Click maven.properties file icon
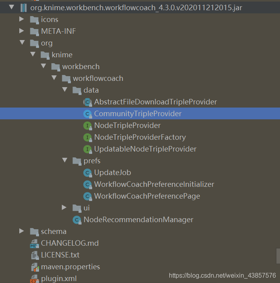This screenshot has width=280, height=283. click(35, 267)
